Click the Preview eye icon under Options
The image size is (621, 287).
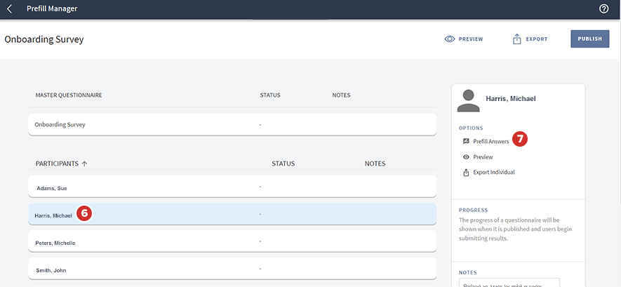(466, 157)
